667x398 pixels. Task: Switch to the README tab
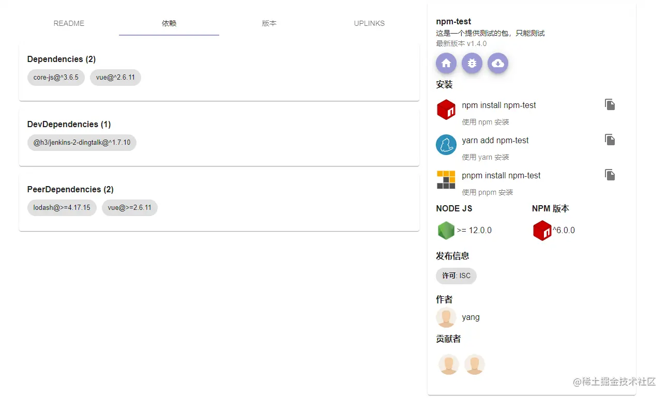(69, 23)
